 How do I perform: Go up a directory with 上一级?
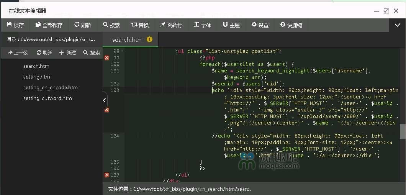click(18, 53)
